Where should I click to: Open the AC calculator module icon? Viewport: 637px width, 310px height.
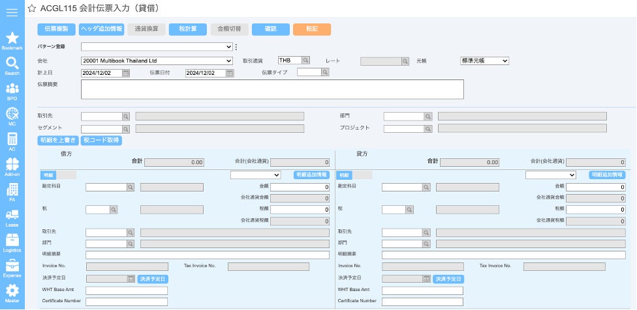(x=12, y=141)
